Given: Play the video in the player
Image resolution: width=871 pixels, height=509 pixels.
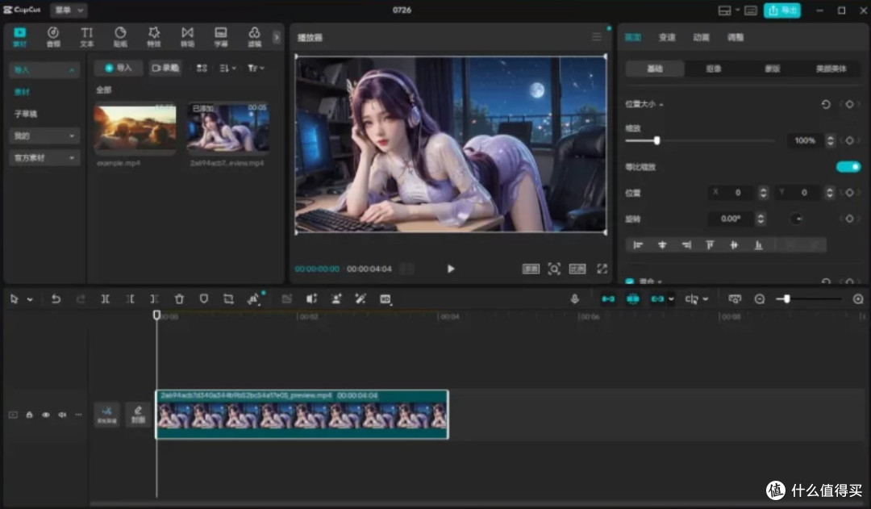Looking at the screenshot, I should pos(451,269).
